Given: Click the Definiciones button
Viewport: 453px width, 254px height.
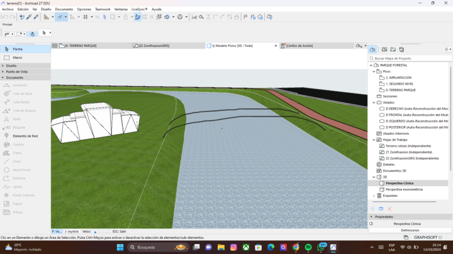Looking at the screenshot, I should [x=410, y=230].
